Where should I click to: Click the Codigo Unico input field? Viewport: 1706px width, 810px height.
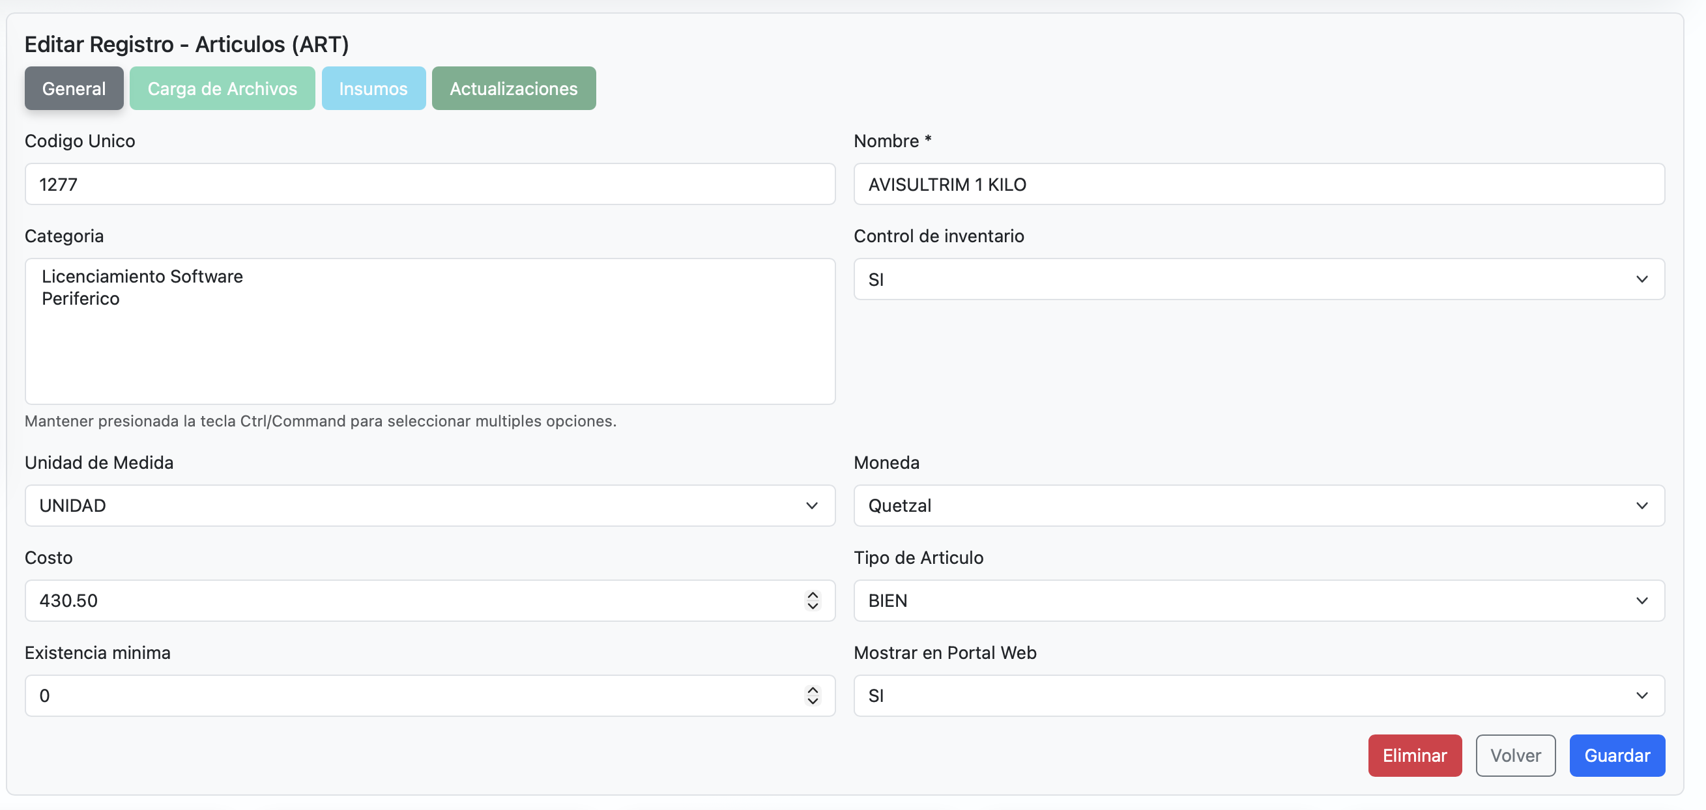[429, 184]
